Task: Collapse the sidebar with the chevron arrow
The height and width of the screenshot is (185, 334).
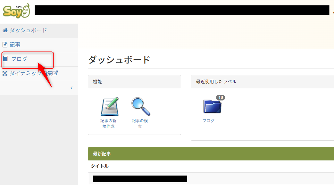Action: click(71, 88)
